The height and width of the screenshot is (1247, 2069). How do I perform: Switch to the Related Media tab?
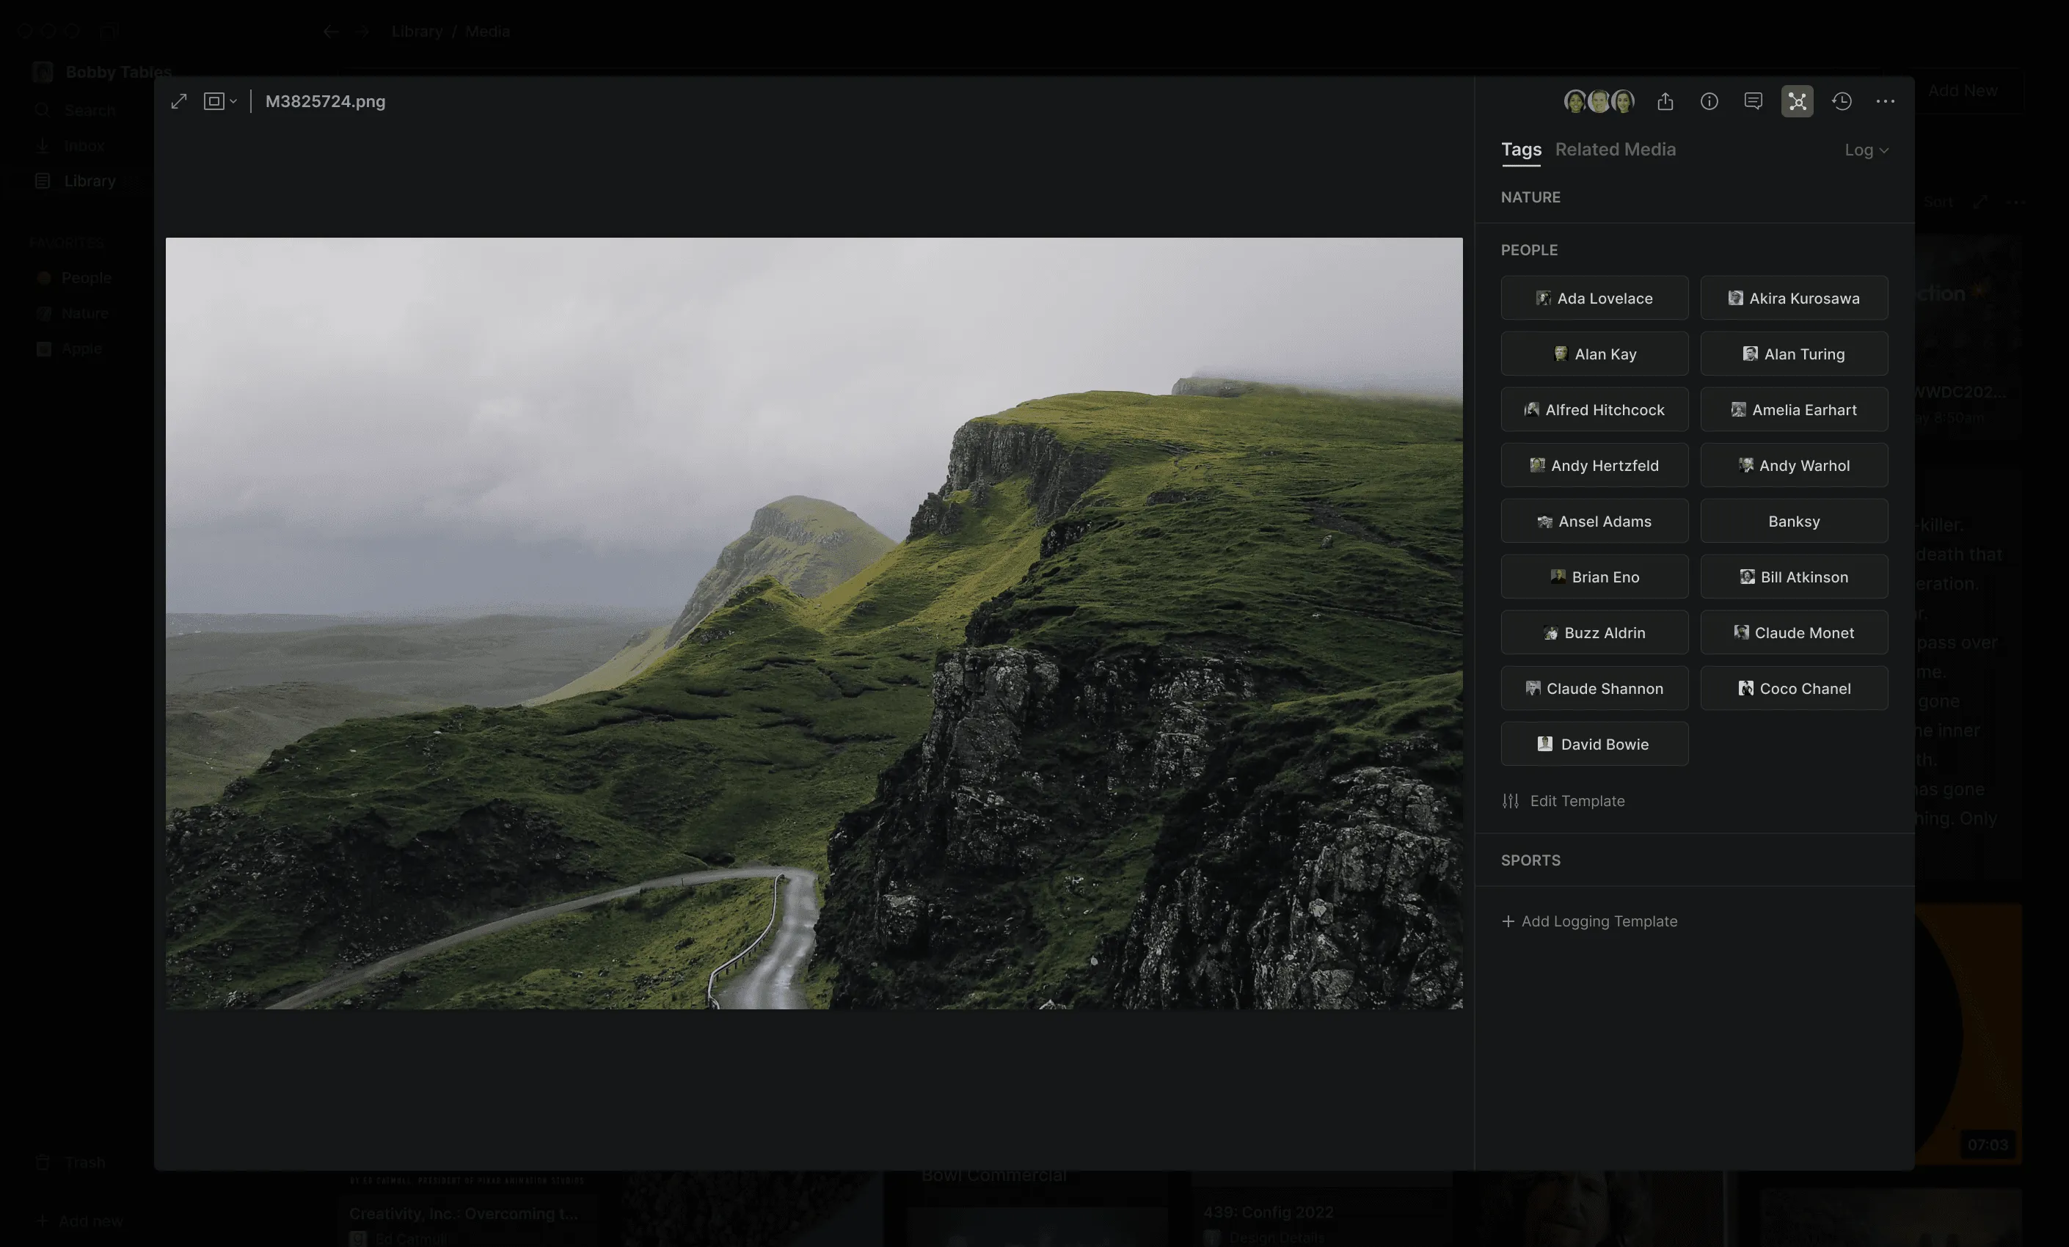[x=1615, y=150]
